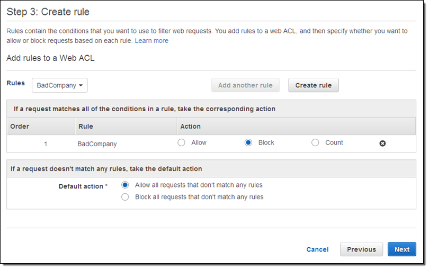This screenshot has height=269, width=429.
Task: Select the Allow action for BadCompany
Action: [x=182, y=142]
